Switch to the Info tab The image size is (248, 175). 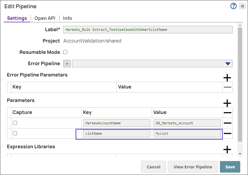point(67,18)
